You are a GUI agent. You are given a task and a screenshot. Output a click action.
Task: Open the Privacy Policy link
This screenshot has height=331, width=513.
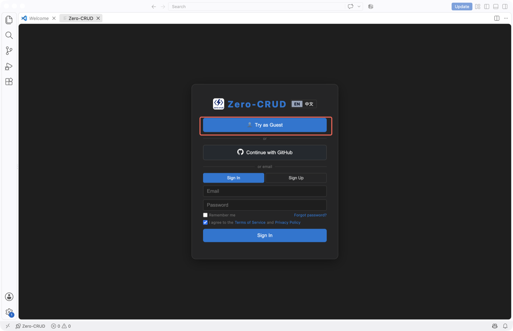pyautogui.click(x=288, y=222)
